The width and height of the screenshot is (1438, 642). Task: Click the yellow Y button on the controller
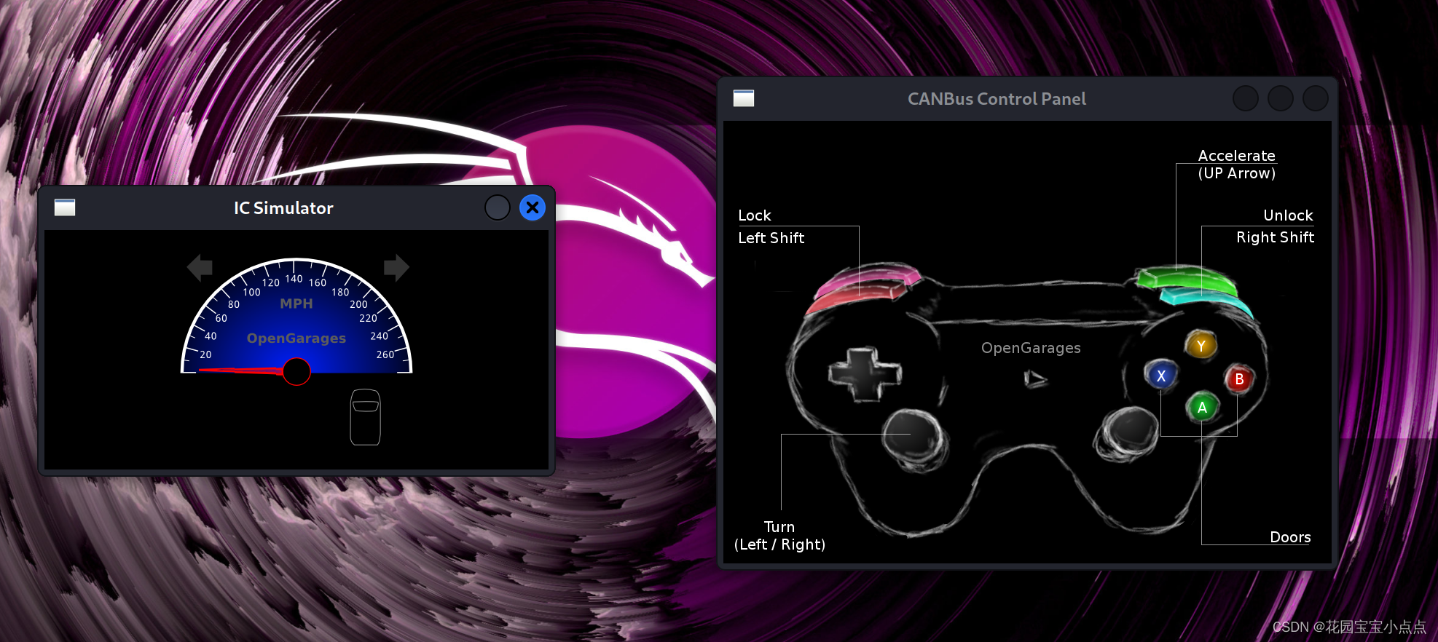[1201, 346]
